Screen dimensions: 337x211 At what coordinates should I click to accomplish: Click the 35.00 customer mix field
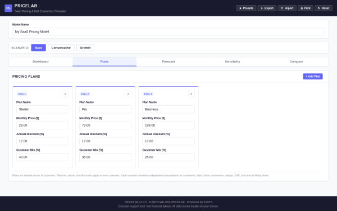(106, 157)
